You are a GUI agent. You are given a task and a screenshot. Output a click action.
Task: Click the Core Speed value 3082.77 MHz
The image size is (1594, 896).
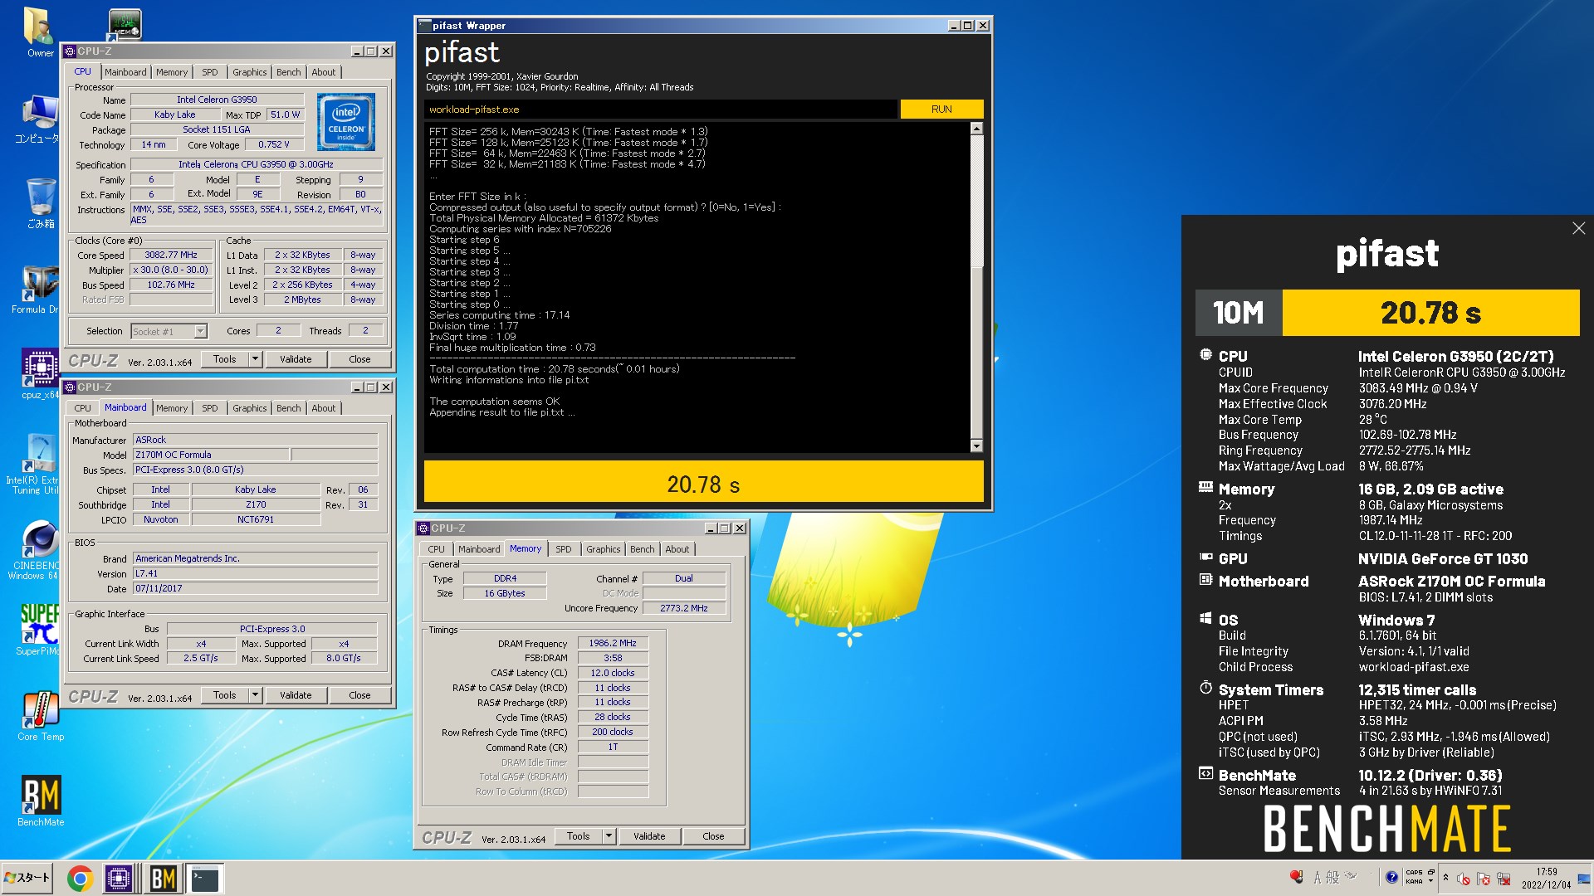171,255
